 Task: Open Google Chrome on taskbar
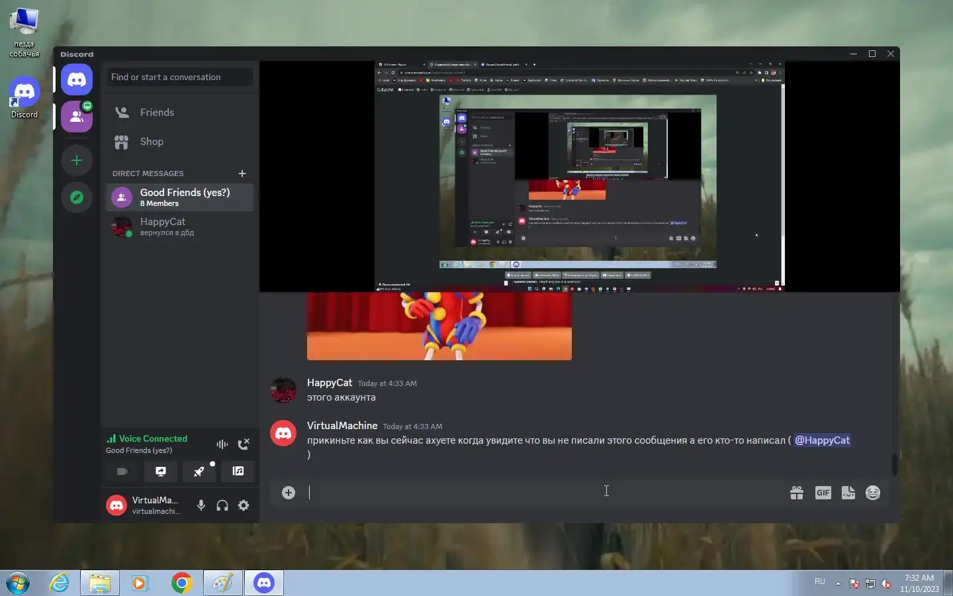click(181, 583)
